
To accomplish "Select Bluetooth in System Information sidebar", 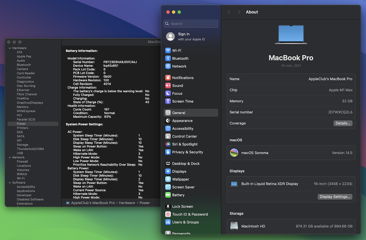I will pos(24,65).
